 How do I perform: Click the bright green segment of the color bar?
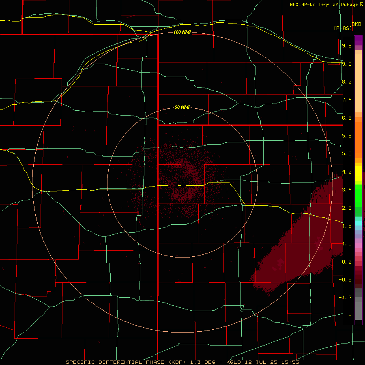point(358,195)
